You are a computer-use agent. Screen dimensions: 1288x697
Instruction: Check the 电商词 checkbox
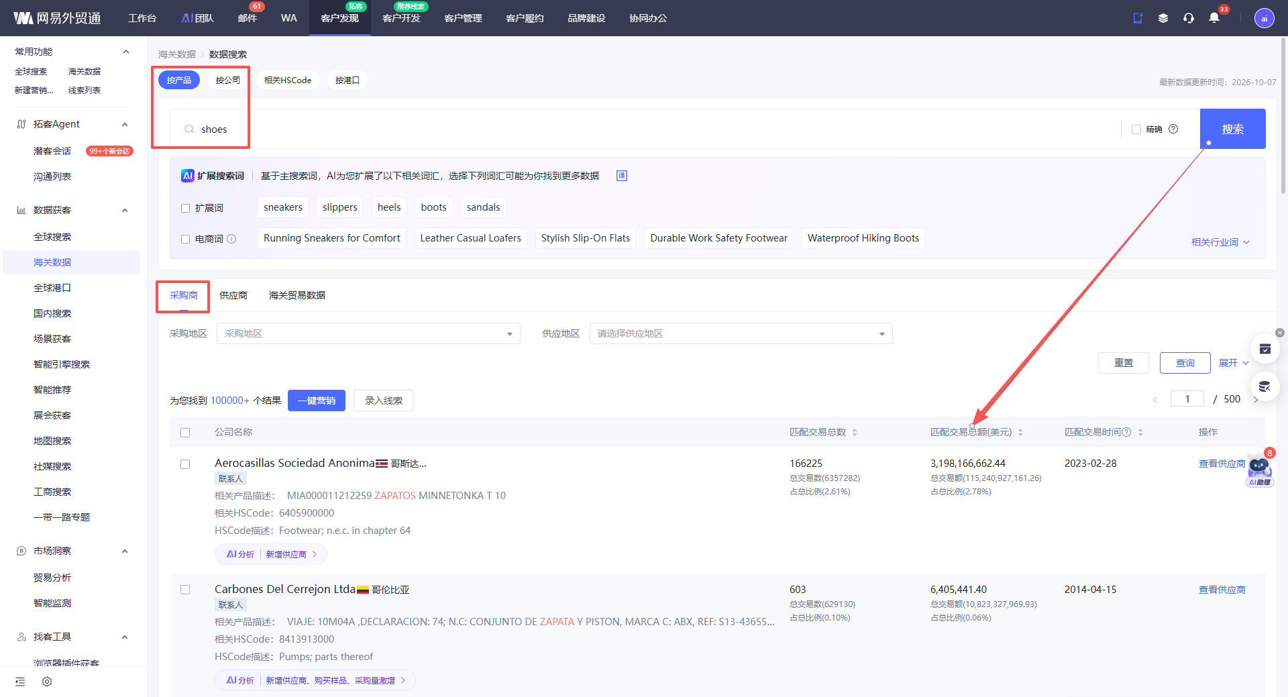coord(186,239)
